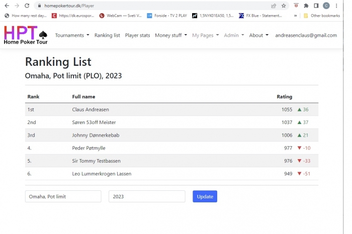352x234 pixels.
Task: Open the share page icon in address bar
Action: (274, 6)
